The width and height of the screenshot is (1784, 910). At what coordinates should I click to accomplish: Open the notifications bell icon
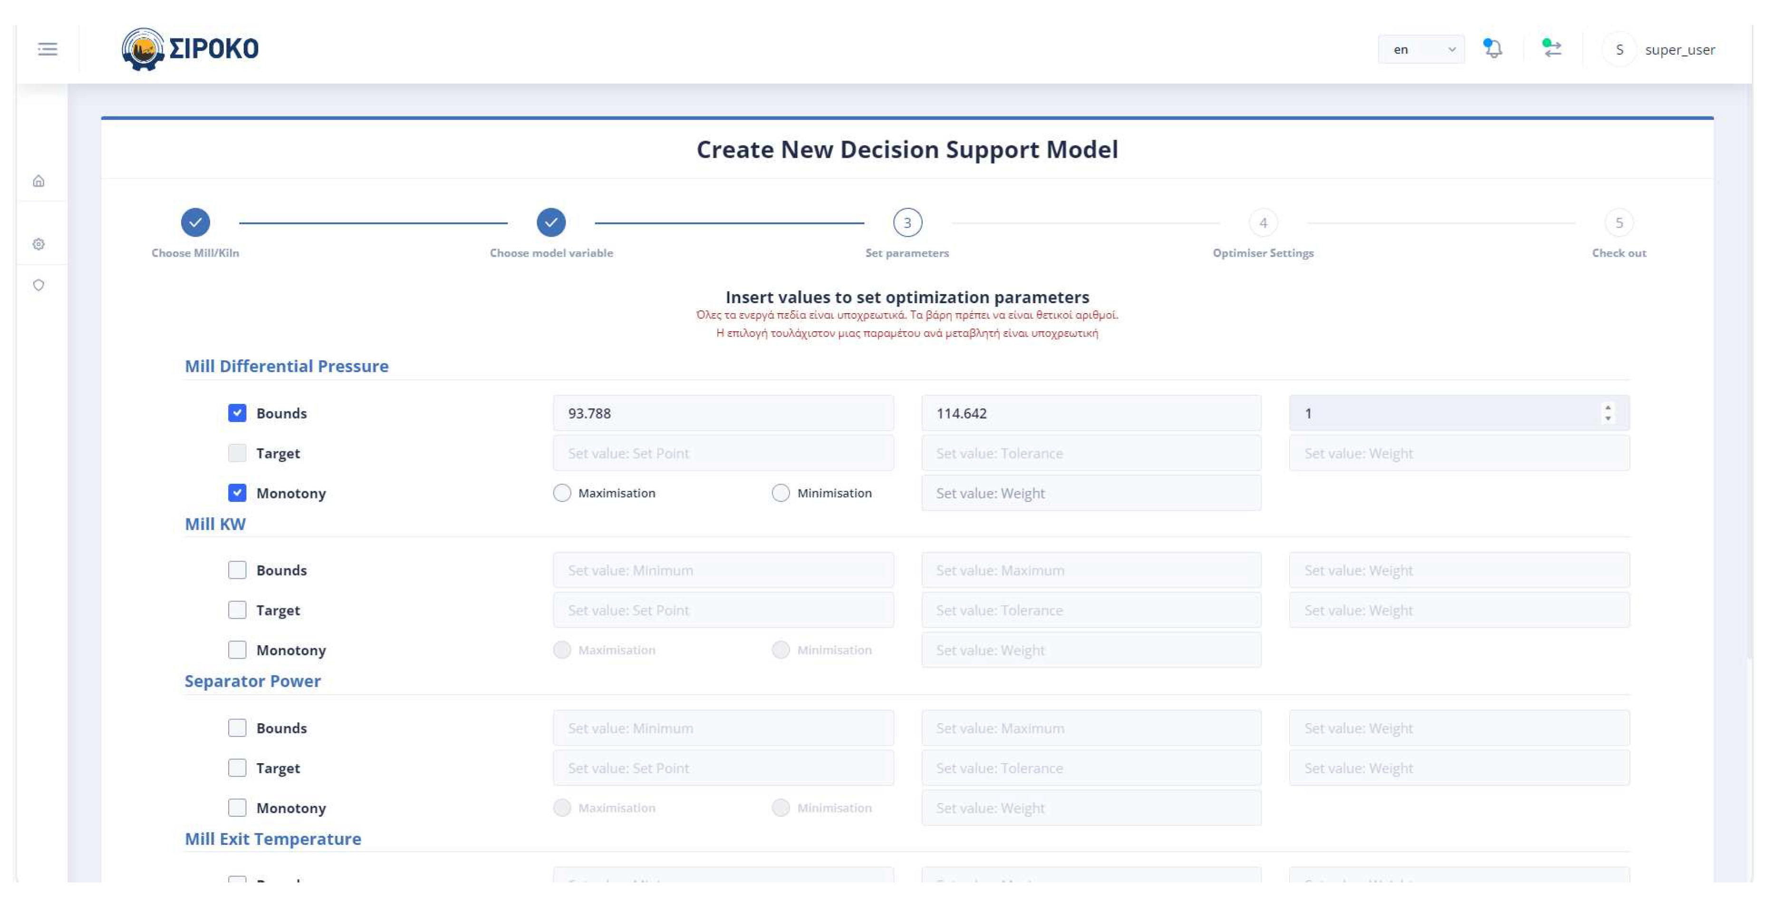click(1493, 49)
